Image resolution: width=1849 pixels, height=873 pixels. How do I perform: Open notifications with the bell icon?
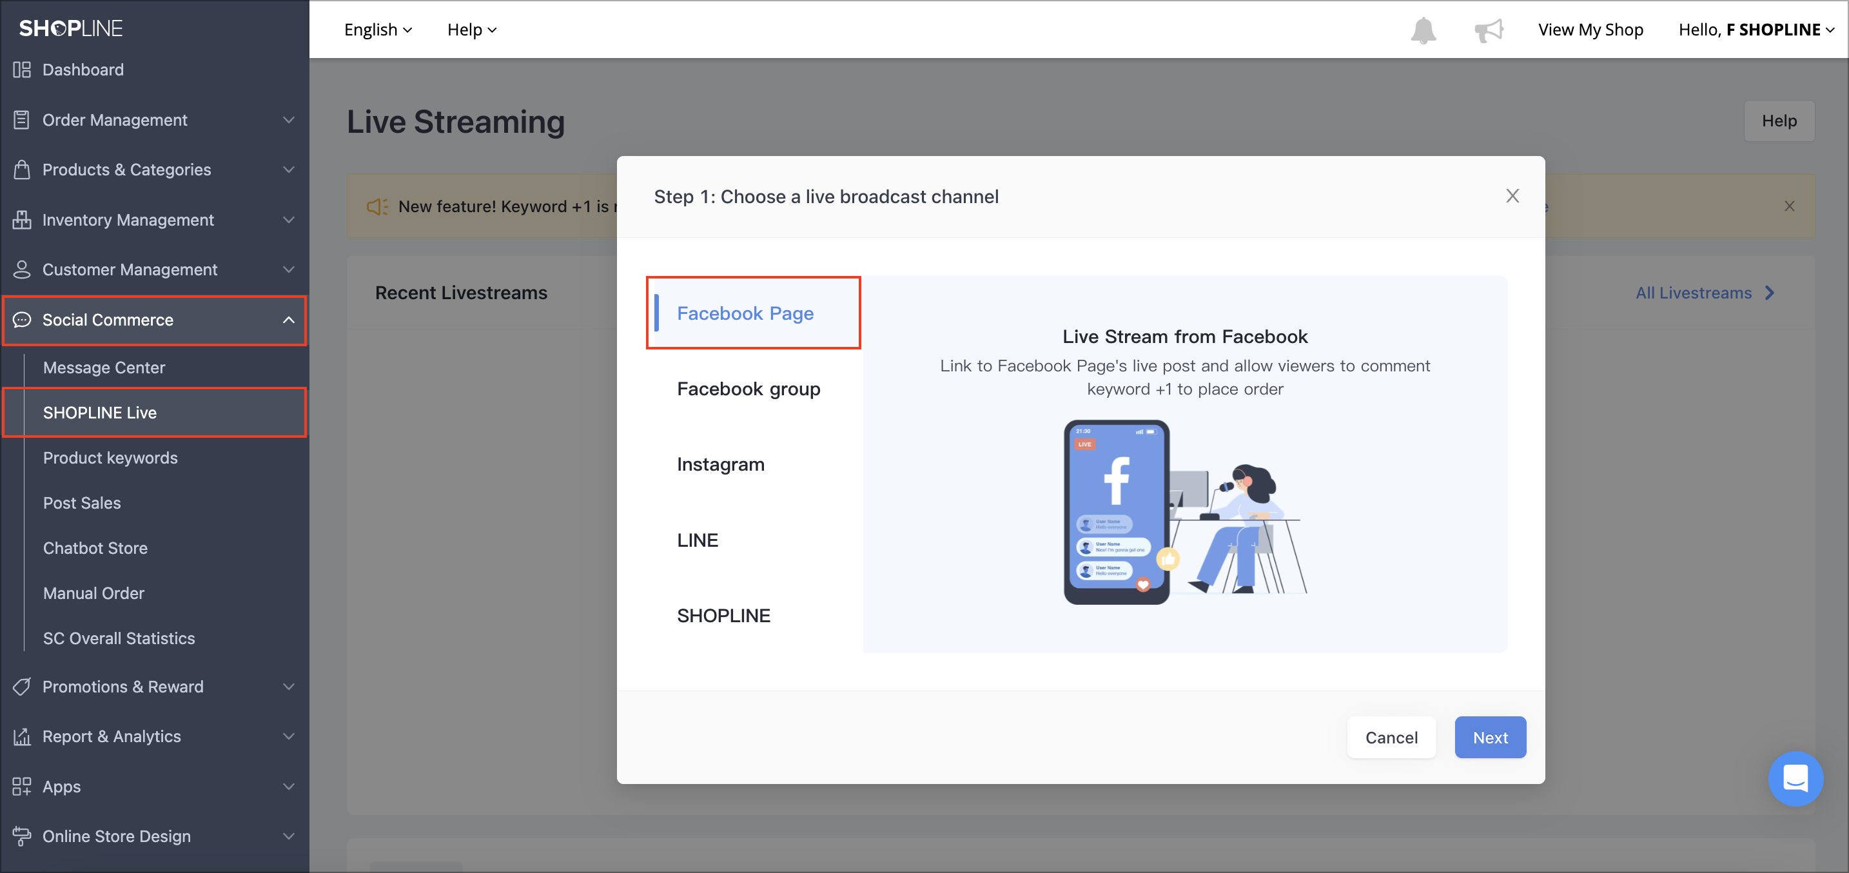[1423, 30]
